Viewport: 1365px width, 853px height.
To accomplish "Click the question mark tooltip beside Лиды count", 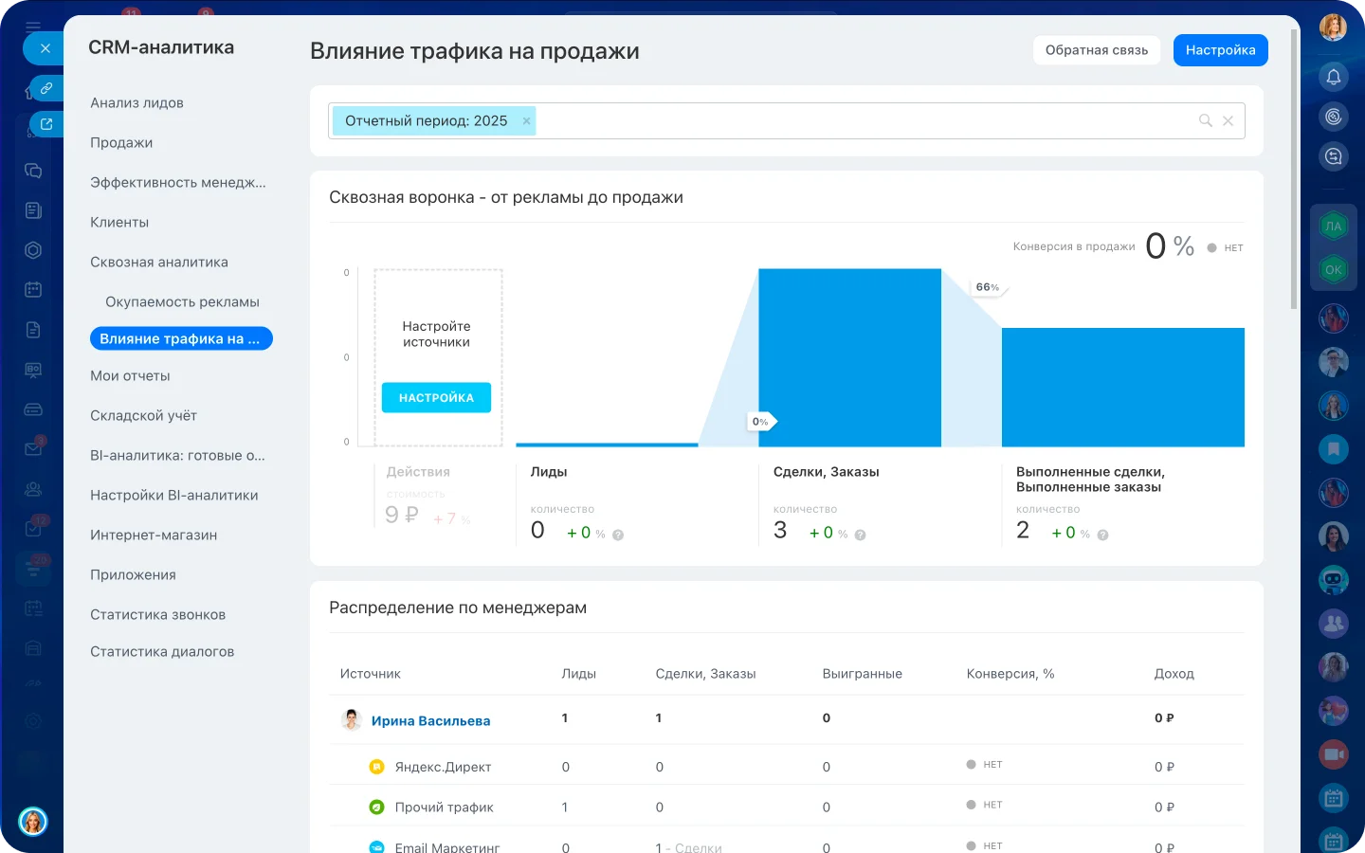I will click(619, 533).
